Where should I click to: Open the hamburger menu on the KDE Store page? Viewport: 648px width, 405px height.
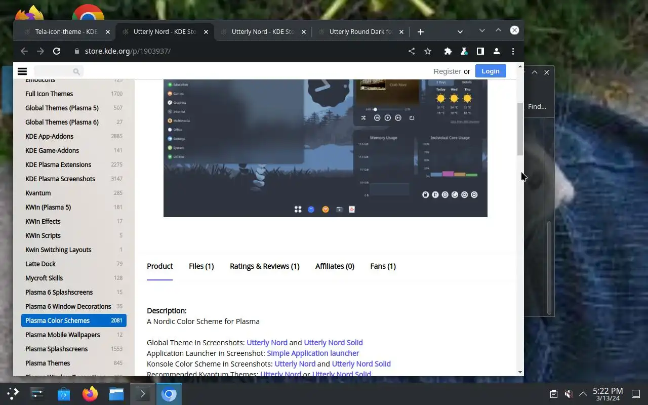22,71
